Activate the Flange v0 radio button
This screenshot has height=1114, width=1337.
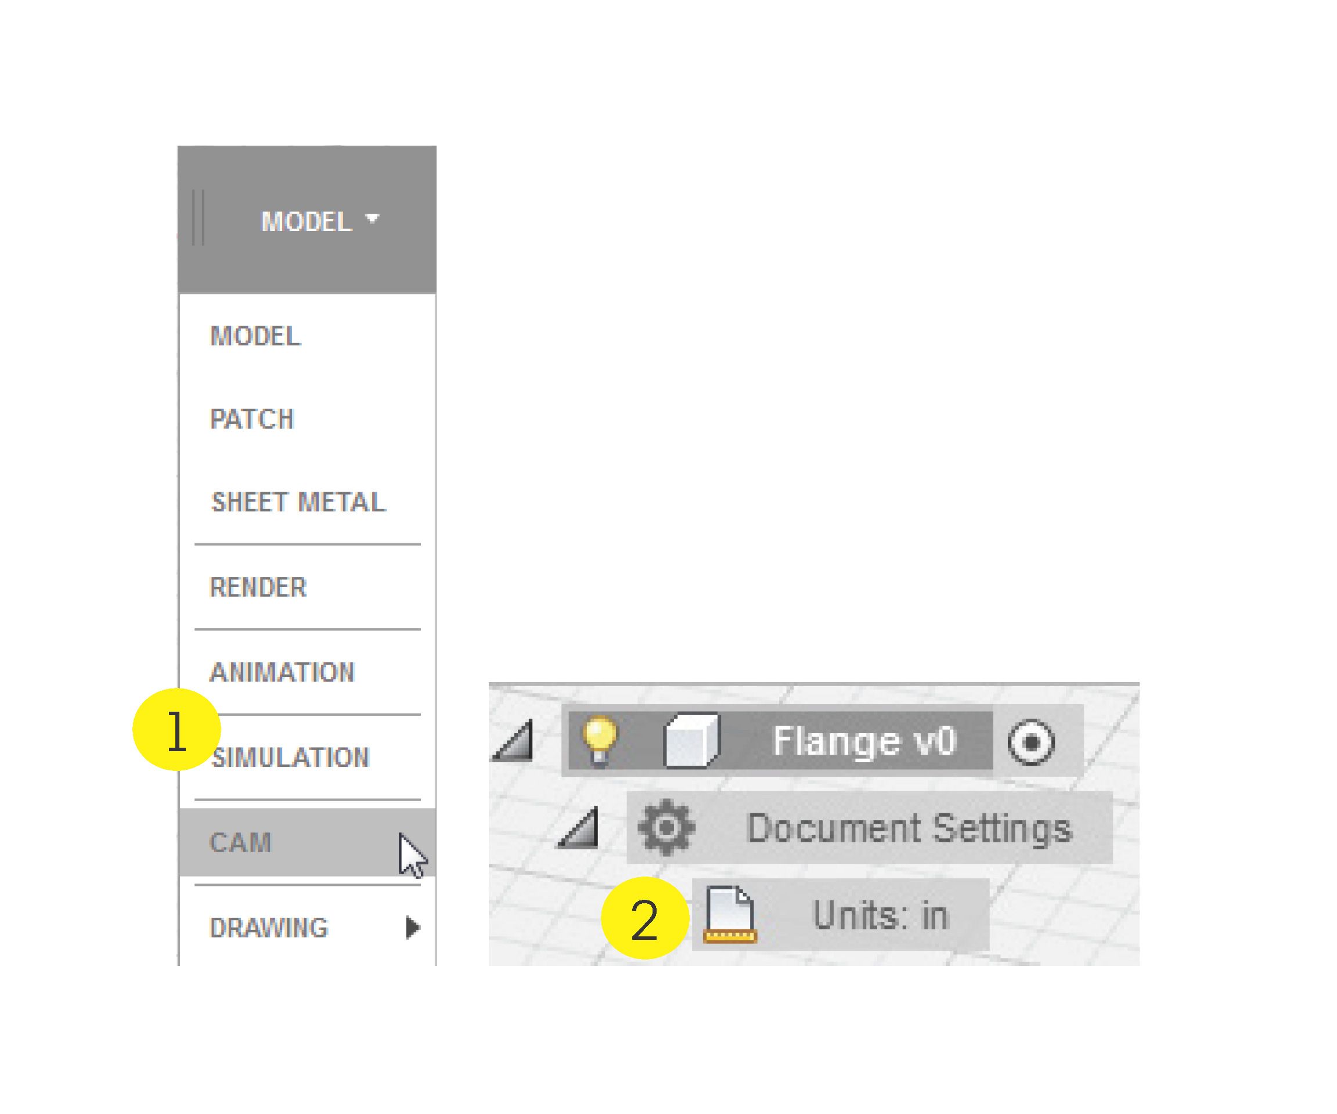(x=1031, y=742)
